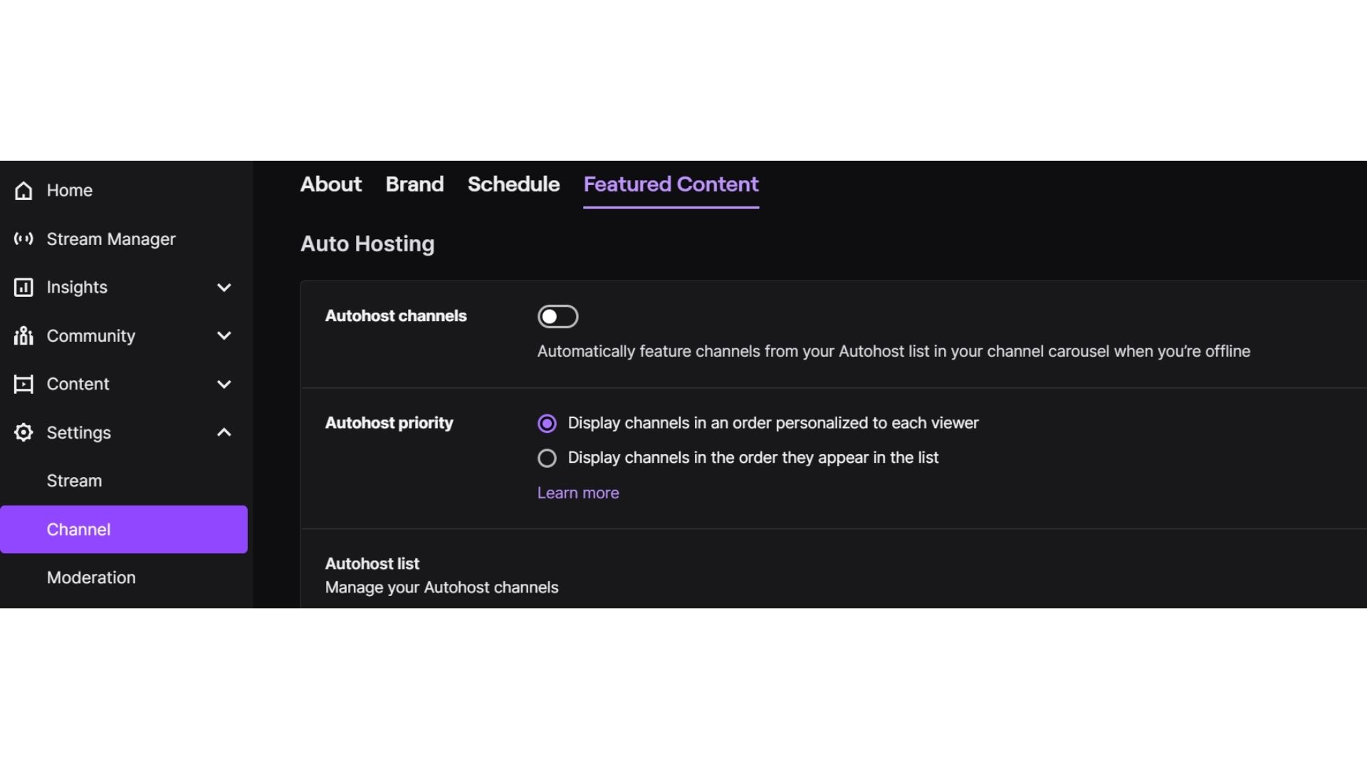Go to the Schedule tab
1367x769 pixels.
tap(513, 184)
